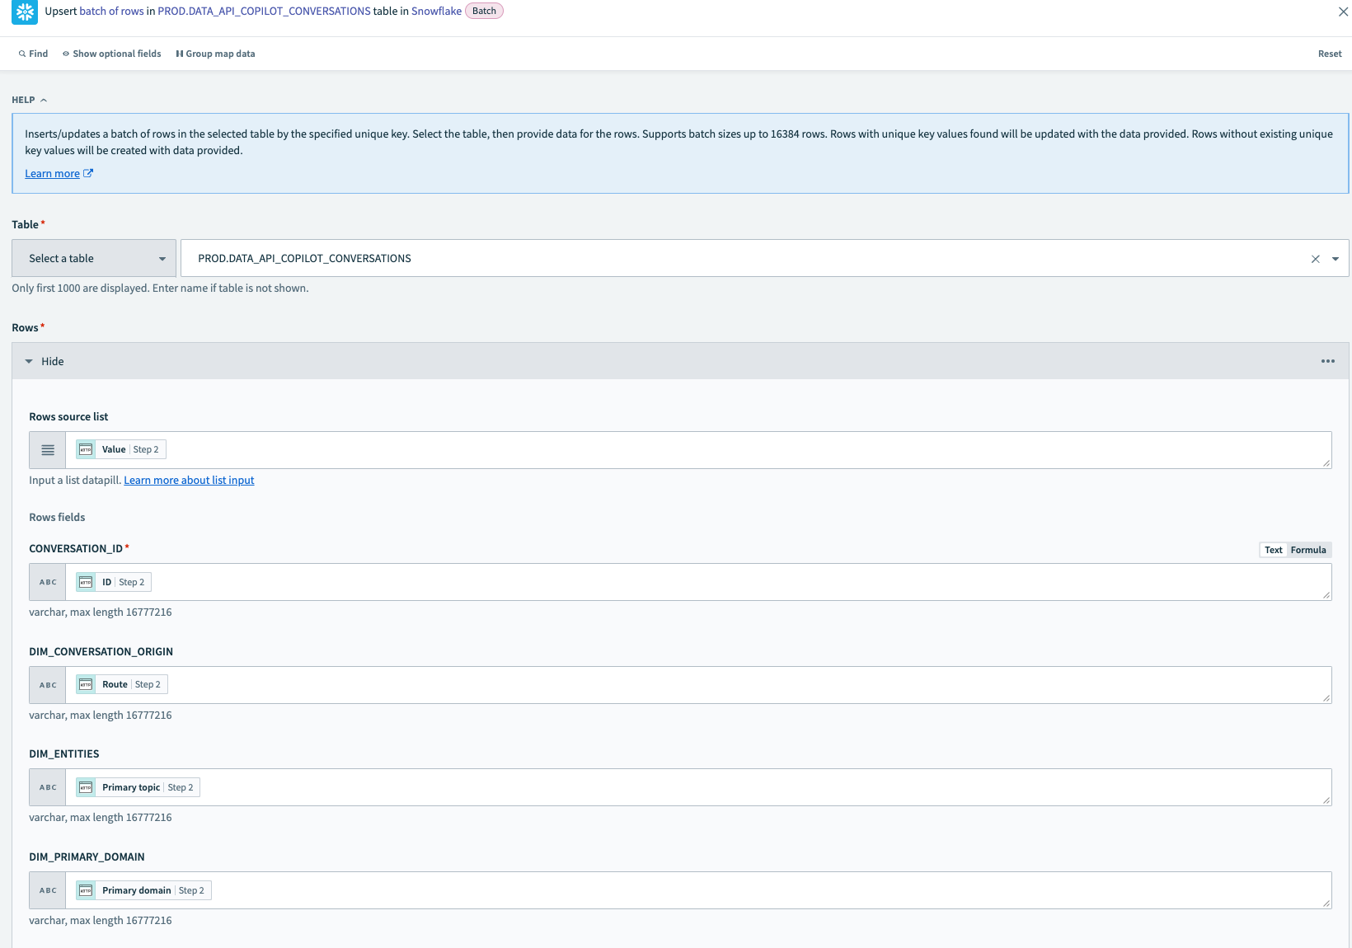The image size is (1352, 948).
Task: Click the table name link in the title
Action: (264, 11)
